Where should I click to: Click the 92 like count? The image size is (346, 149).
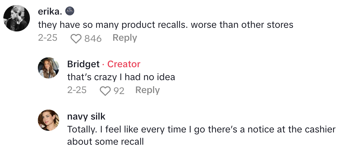[119, 91]
